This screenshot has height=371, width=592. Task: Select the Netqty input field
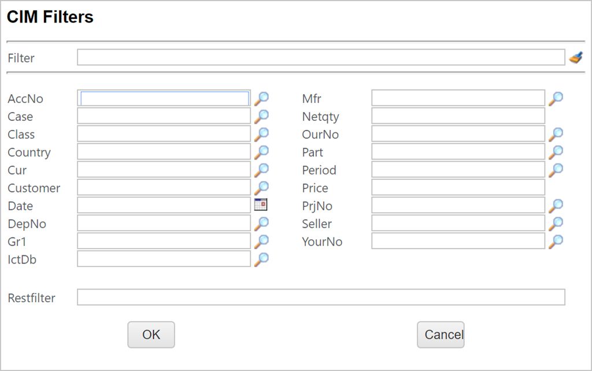tap(458, 116)
